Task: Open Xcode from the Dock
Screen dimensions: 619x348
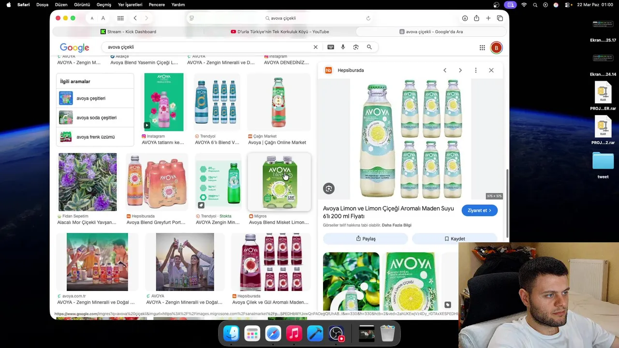Action: 315,333
